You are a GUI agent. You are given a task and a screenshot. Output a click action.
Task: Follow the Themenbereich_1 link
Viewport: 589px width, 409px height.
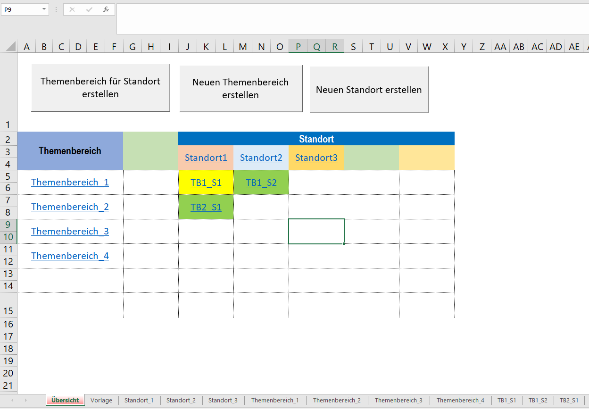[x=70, y=182]
